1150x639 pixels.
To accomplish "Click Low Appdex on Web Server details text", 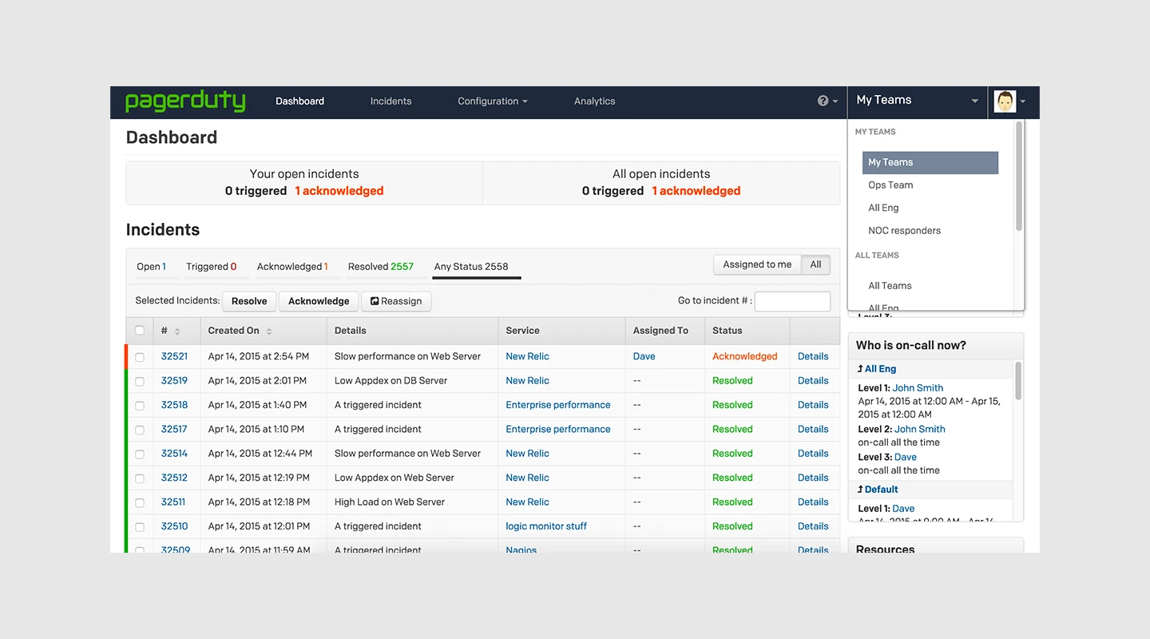I will point(394,478).
